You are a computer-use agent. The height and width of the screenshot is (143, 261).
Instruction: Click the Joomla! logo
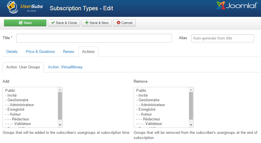(x=237, y=5)
